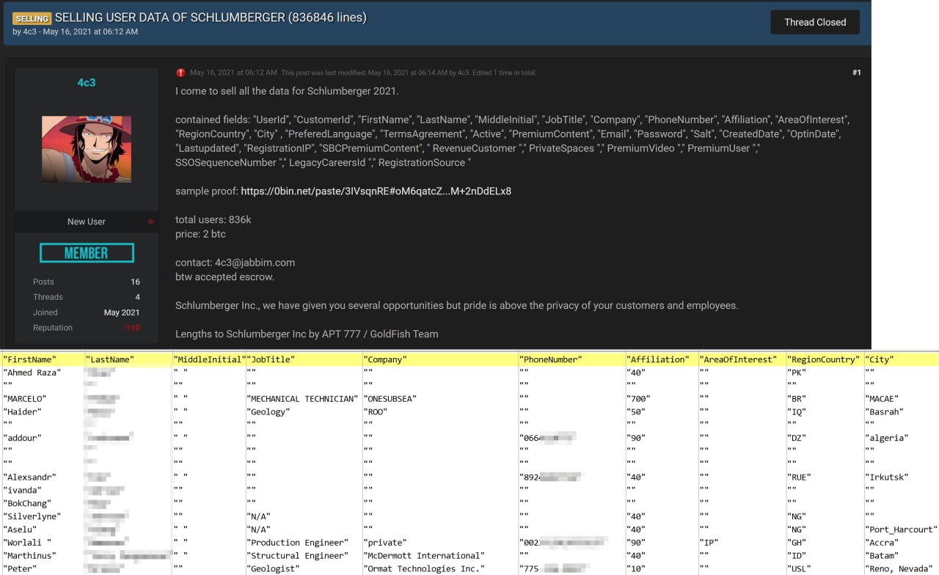Viewport: 939px width, 575px height.
Task: Click the Posts count 16
Action: [x=136, y=282]
